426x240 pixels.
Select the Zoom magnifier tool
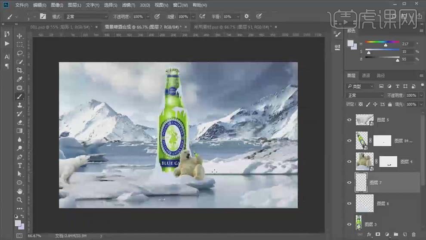tap(20, 200)
